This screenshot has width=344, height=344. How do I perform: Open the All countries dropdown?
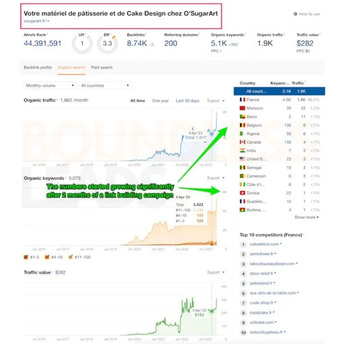tap(105, 85)
